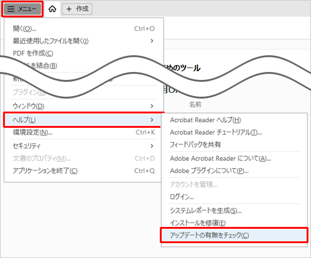Click アップデートの有無をチェック(C)
Screen dimensions: 311x258
[234, 235]
